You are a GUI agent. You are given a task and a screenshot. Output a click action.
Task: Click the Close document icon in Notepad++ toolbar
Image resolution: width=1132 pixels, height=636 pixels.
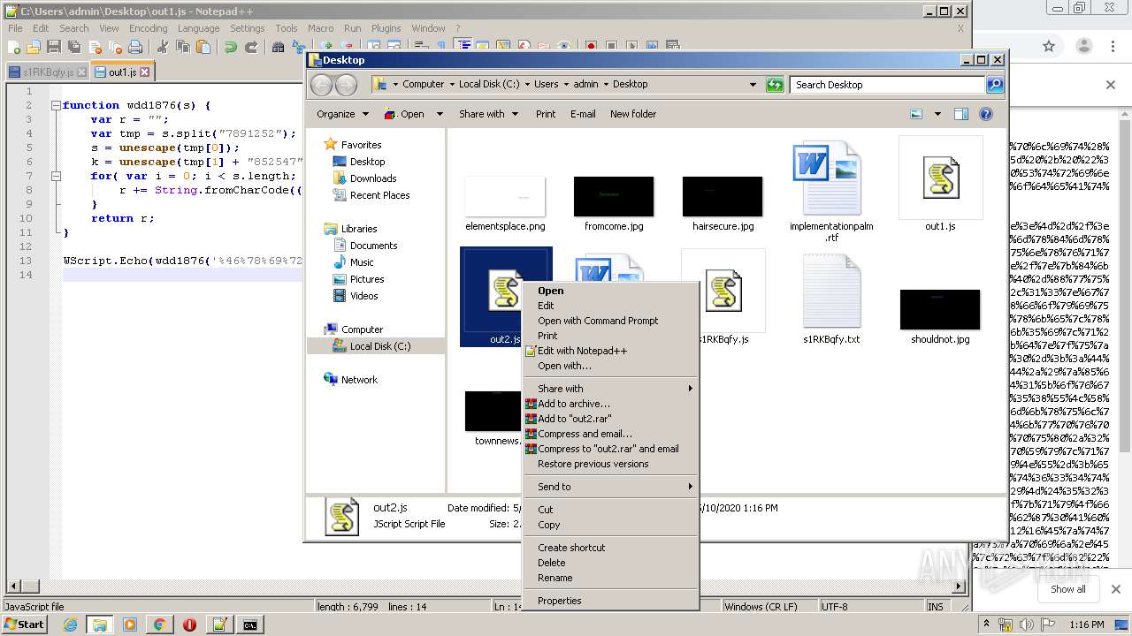[95, 47]
